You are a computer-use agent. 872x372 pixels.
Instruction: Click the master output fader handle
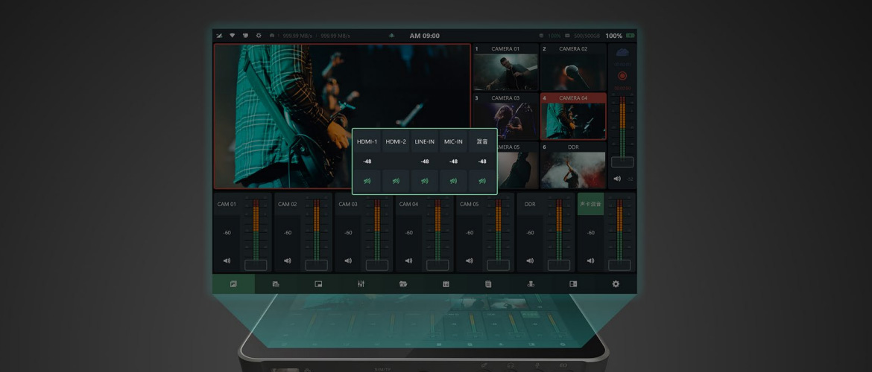pos(622,162)
